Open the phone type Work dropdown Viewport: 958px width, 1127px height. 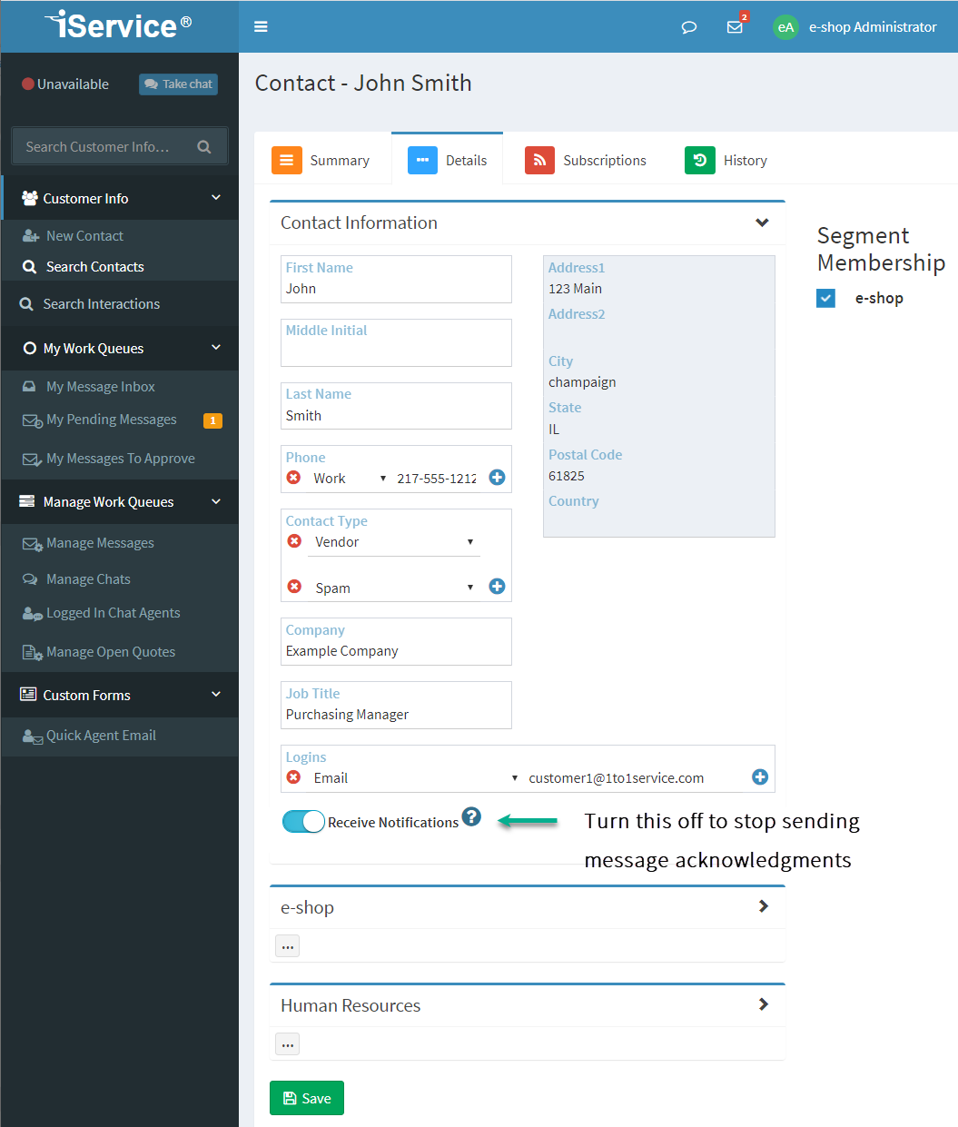click(350, 479)
